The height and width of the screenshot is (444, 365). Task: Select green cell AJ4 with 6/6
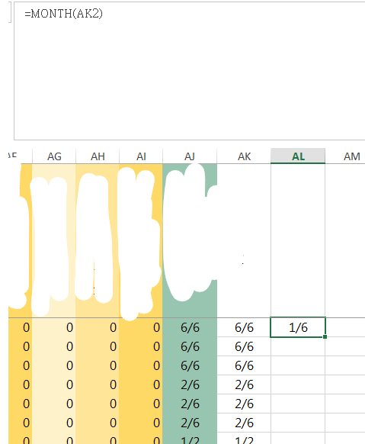[190, 365]
